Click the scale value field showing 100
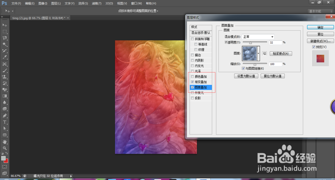335x180 pixels. (275, 64)
